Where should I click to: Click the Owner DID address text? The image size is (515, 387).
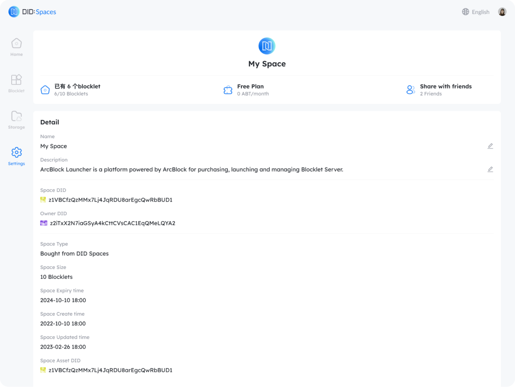point(112,223)
